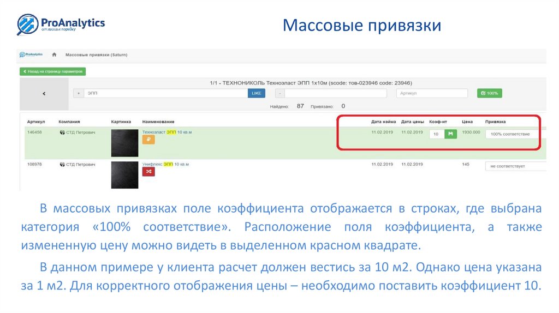Click the Привязано count 0
Viewport: 559px width, 313px height.
click(x=343, y=106)
